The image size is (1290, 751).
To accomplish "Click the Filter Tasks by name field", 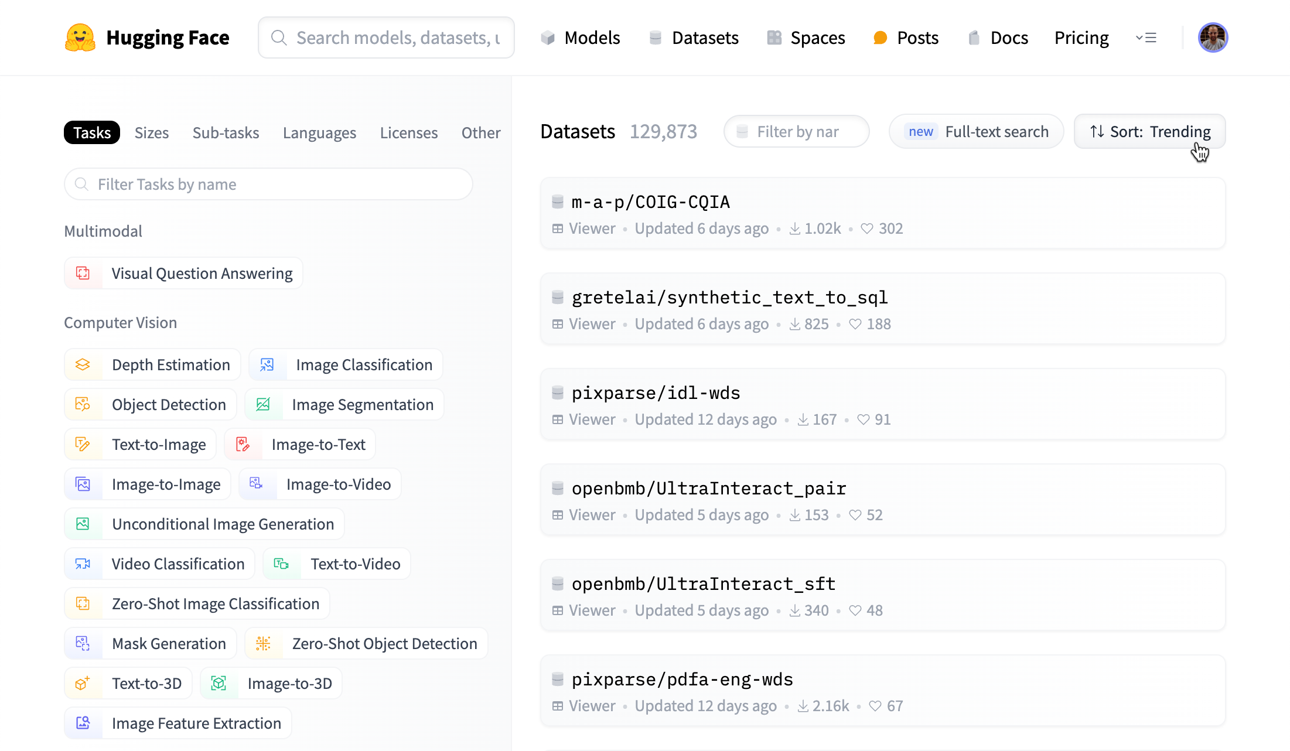I will [x=268, y=184].
